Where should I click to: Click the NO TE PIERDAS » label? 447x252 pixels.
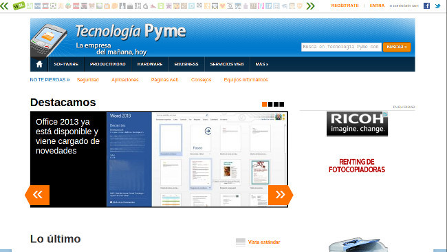50,80
